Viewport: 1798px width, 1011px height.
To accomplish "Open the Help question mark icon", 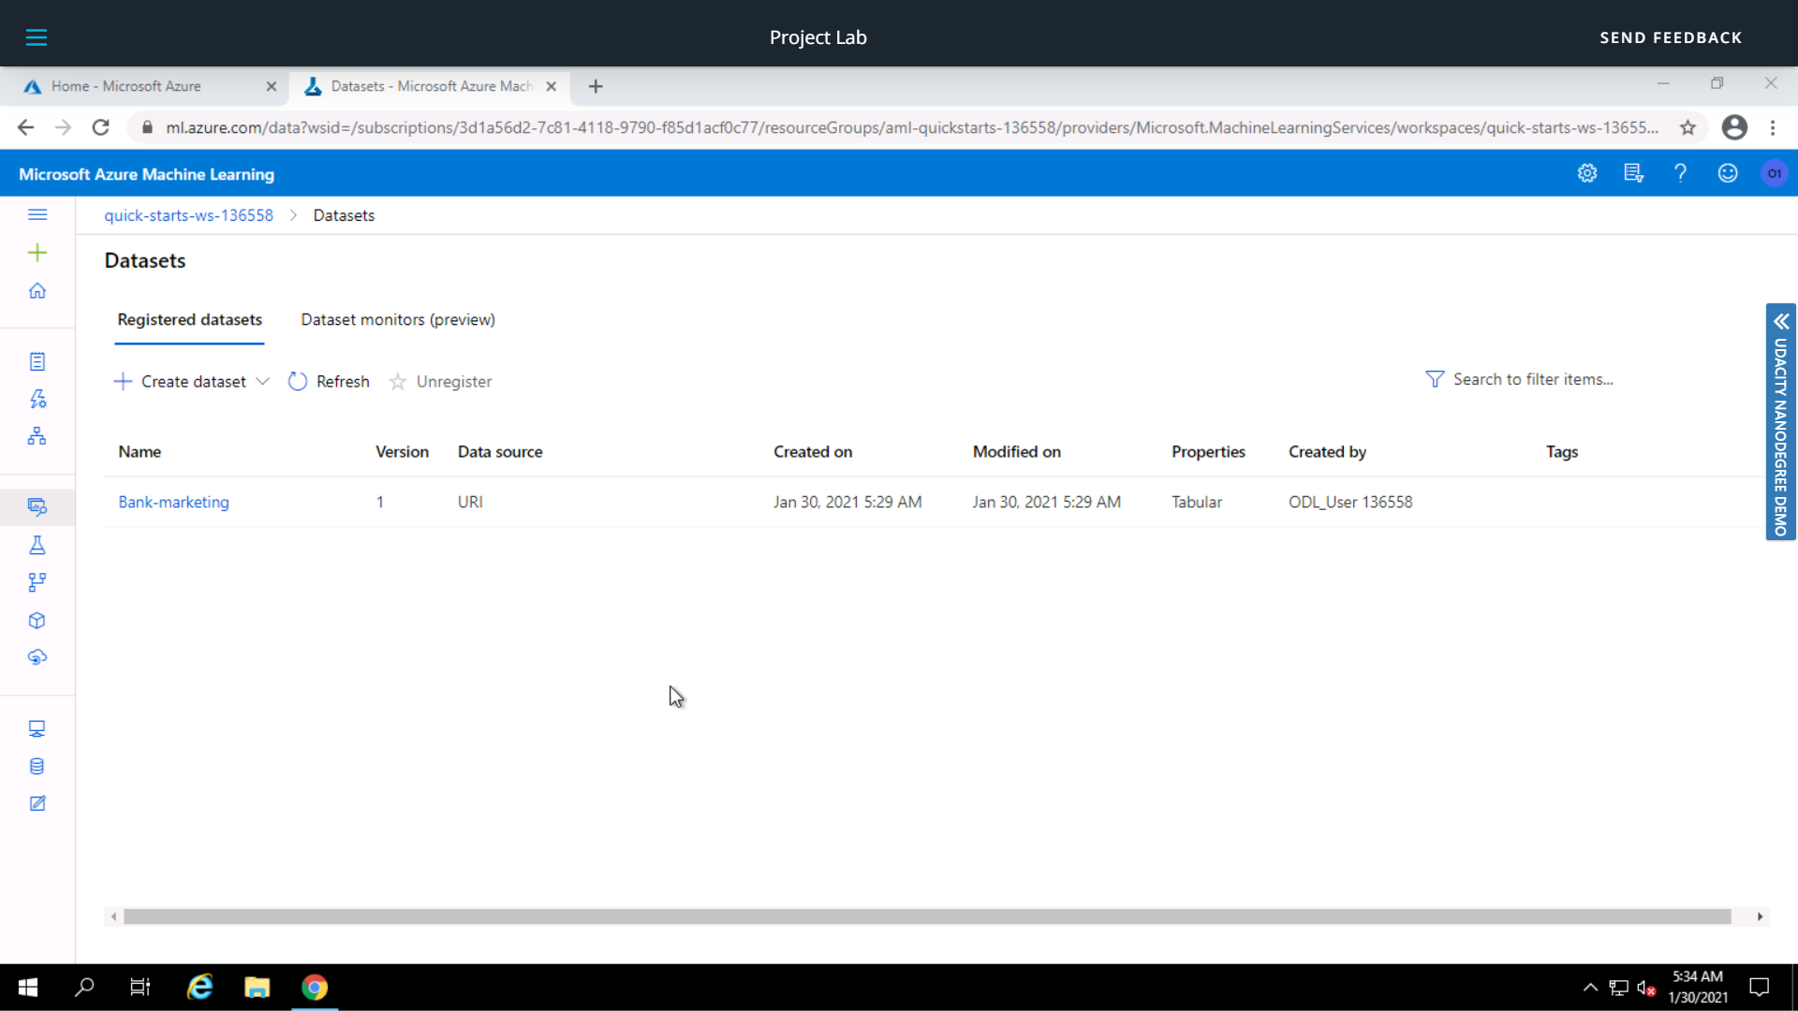I will pos(1680,173).
